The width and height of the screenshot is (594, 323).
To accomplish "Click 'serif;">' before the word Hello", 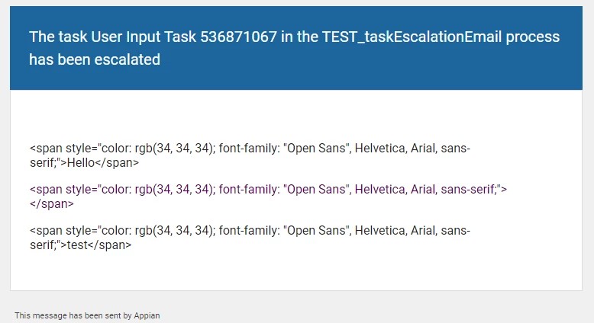I will [x=49, y=163].
